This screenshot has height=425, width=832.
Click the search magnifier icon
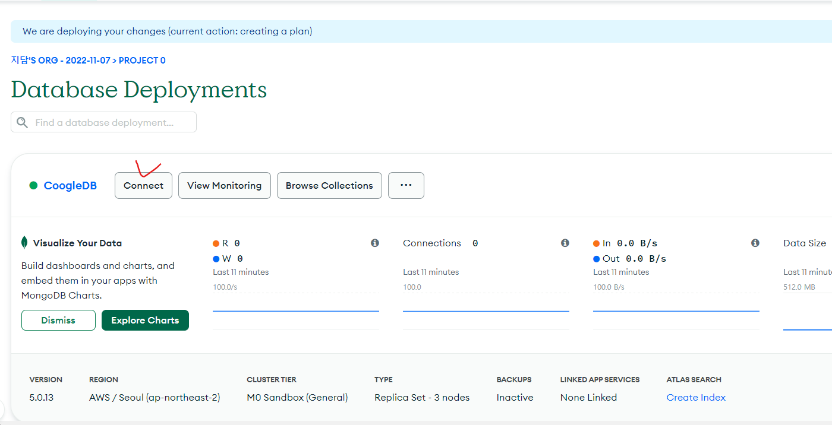pos(23,122)
